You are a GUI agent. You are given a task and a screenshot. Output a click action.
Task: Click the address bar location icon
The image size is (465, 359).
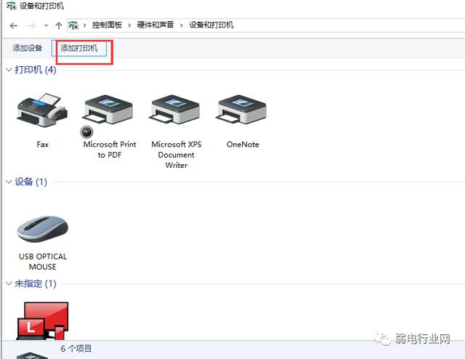pyautogui.click(x=73, y=25)
